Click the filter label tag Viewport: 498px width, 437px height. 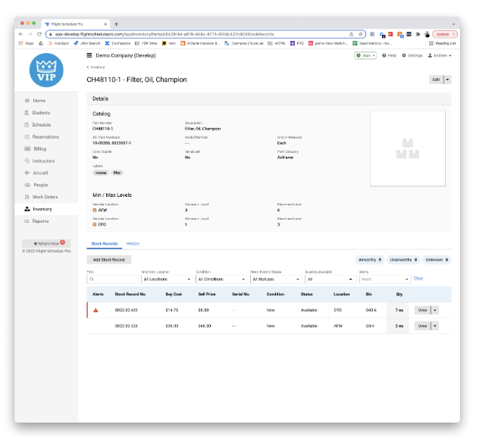pos(117,173)
